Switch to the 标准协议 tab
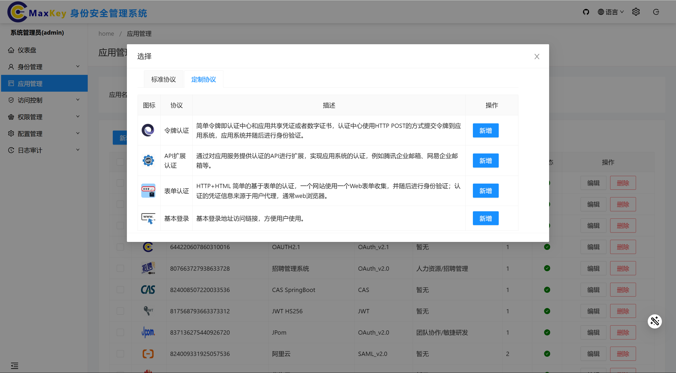Viewport: 676px width, 373px height. tap(163, 79)
